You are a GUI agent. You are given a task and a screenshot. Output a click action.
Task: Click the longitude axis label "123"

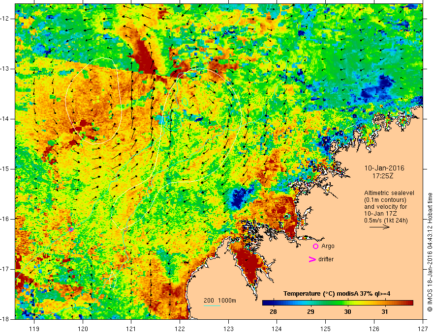tap(228, 329)
